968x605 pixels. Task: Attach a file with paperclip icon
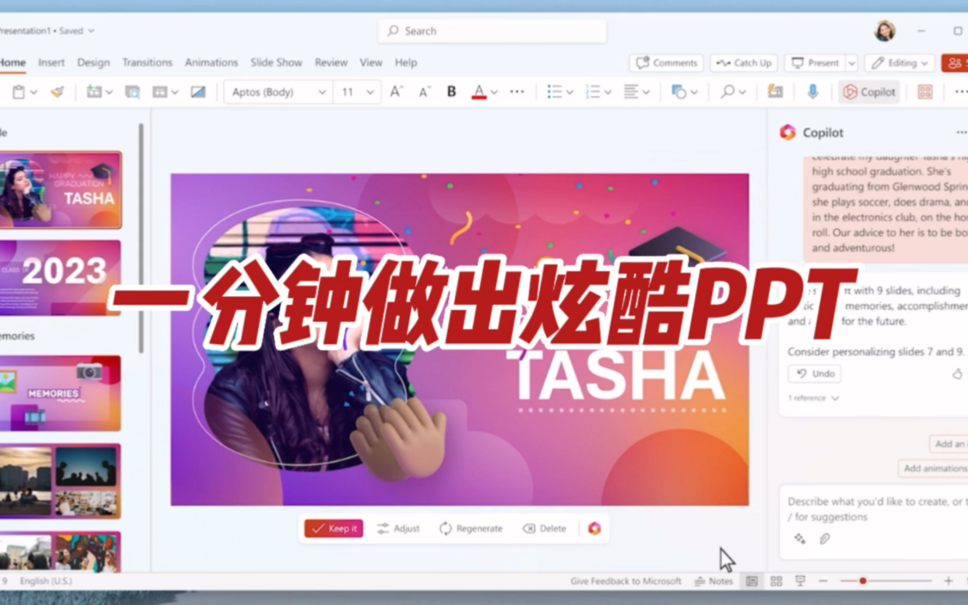click(x=825, y=538)
